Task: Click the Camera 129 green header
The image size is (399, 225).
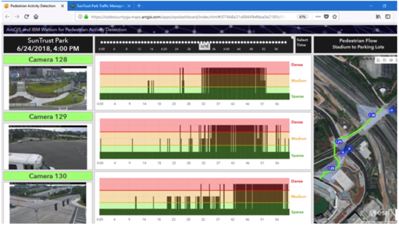Action: [48, 117]
